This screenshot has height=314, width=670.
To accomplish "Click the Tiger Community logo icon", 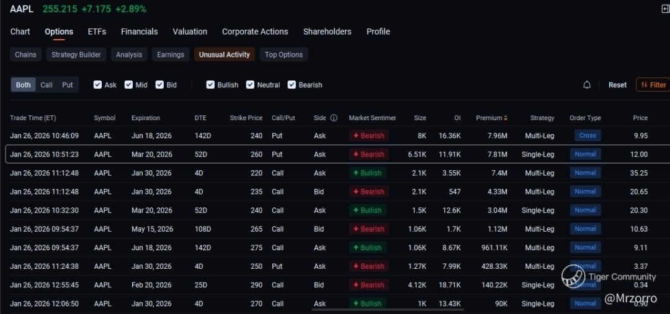I will (573, 277).
